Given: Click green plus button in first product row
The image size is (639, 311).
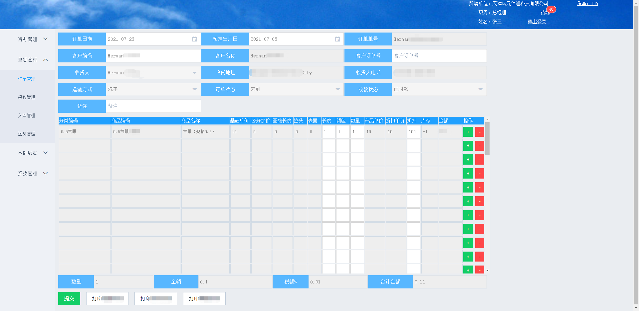Looking at the screenshot, I should pyautogui.click(x=468, y=132).
